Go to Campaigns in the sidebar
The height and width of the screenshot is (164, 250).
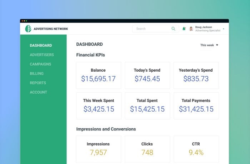tap(40, 64)
